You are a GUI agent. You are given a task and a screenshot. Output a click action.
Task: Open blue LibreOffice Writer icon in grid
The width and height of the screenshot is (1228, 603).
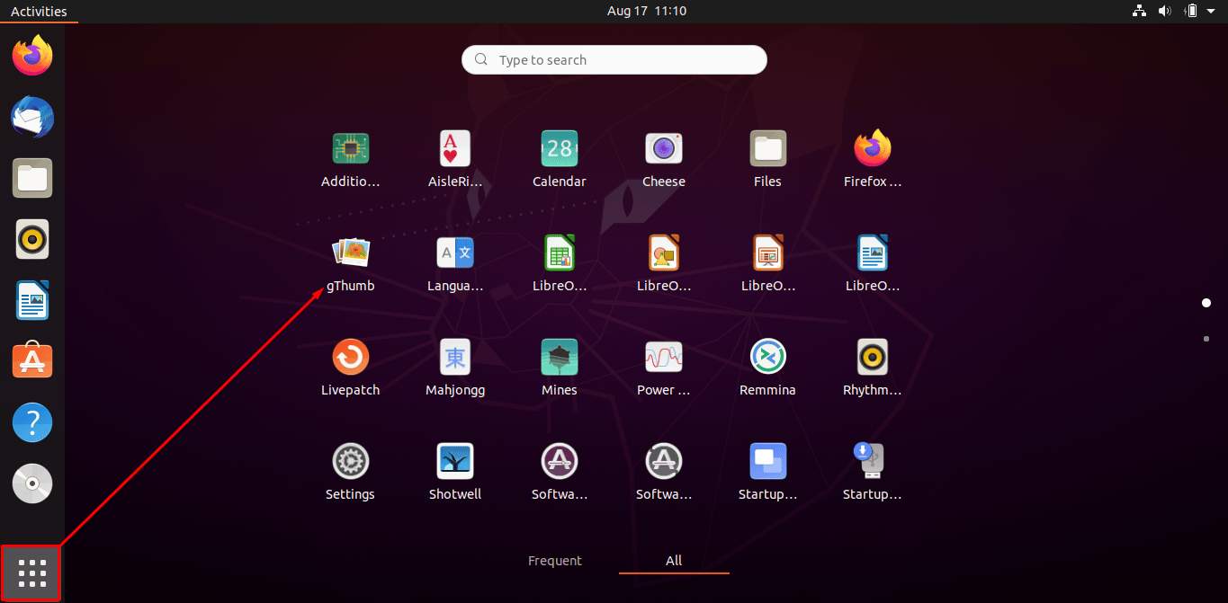coord(873,253)
